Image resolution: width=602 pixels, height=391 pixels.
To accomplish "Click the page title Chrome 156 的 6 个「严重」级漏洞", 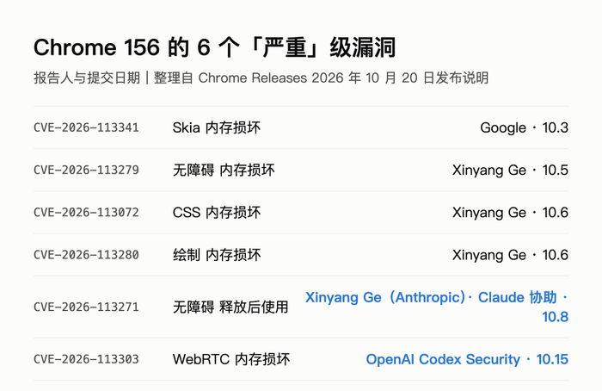I will point(215,47).
